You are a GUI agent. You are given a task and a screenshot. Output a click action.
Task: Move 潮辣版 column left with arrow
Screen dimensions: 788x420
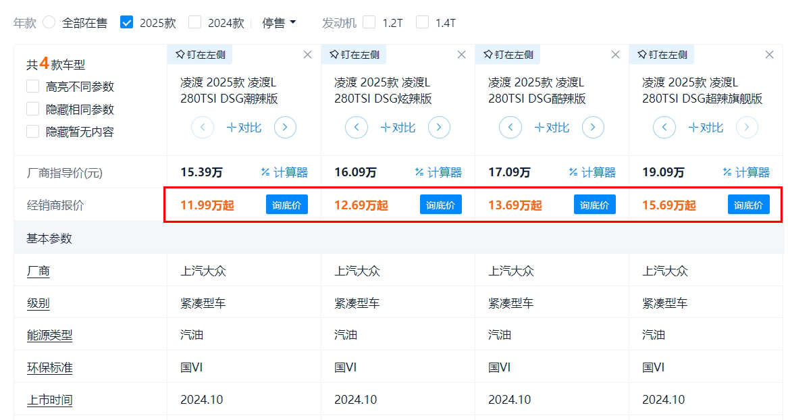pyautogui.click(x=203, y=128)
